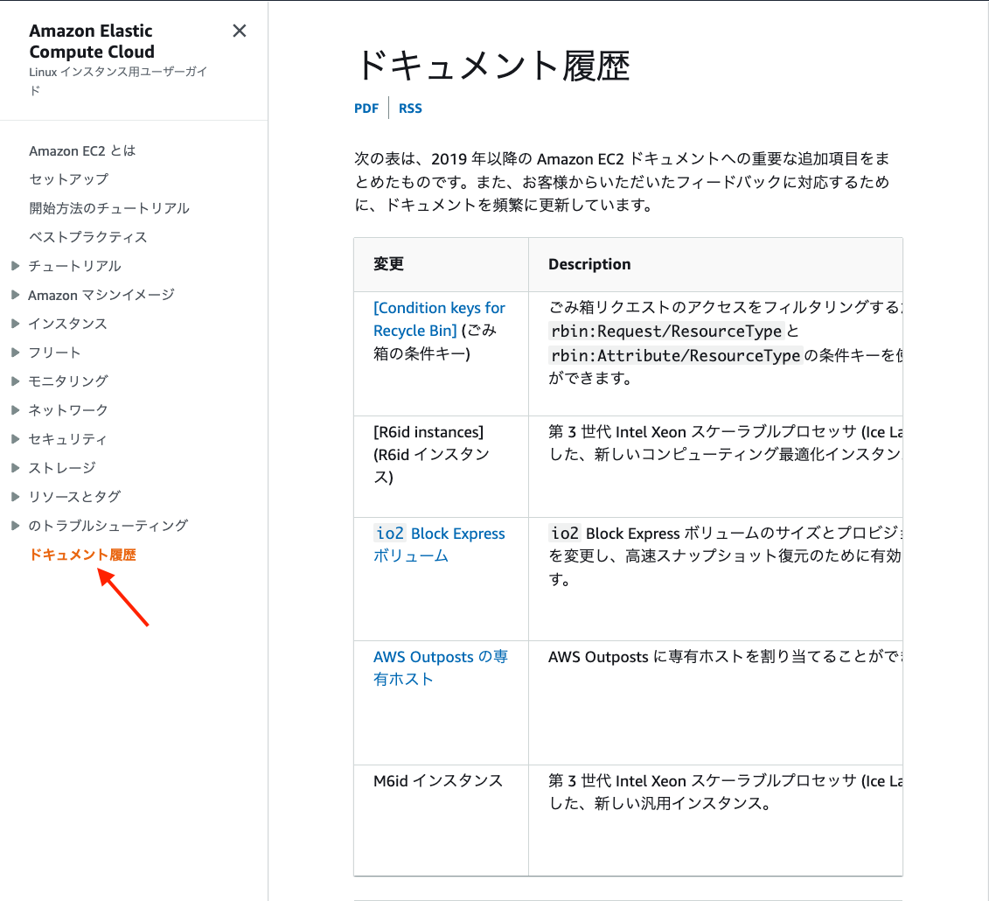
Task: Select フリート in the sidebar
Action: point(55,353)
